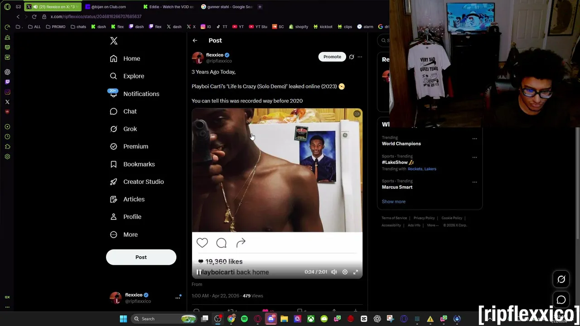
Task: Switch to gunner stahl Google Search tab
Action: coord(226,7)
